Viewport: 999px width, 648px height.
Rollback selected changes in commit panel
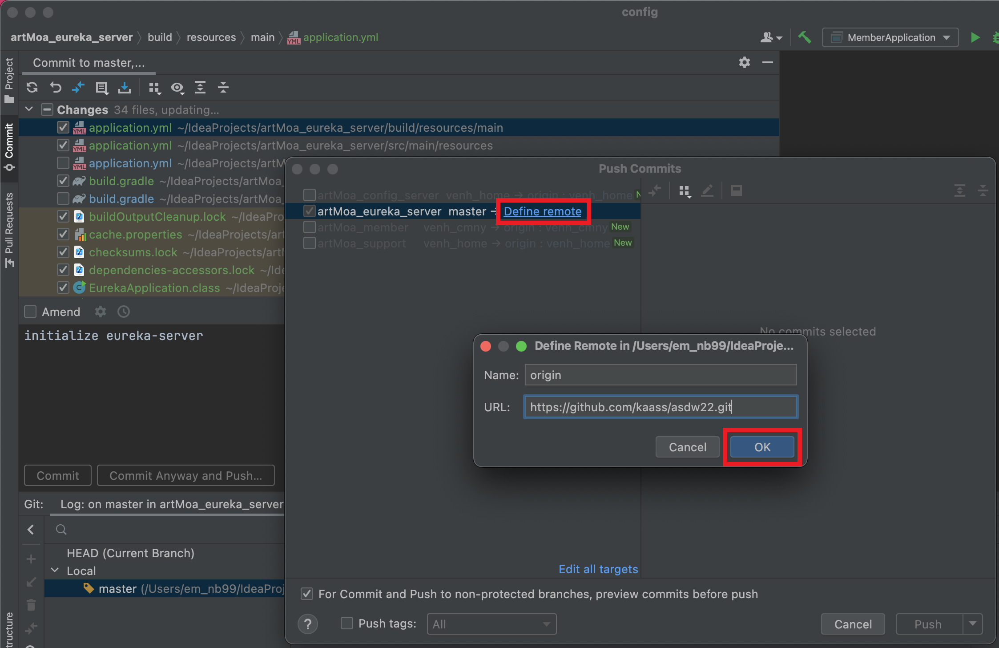[56, 87]
